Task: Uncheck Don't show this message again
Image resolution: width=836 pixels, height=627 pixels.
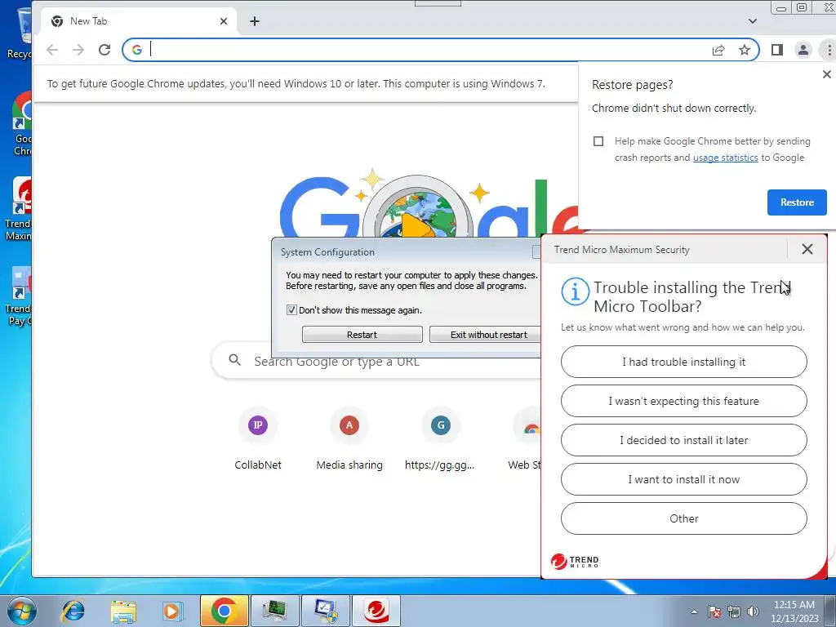Action: (x=291, y=309)
